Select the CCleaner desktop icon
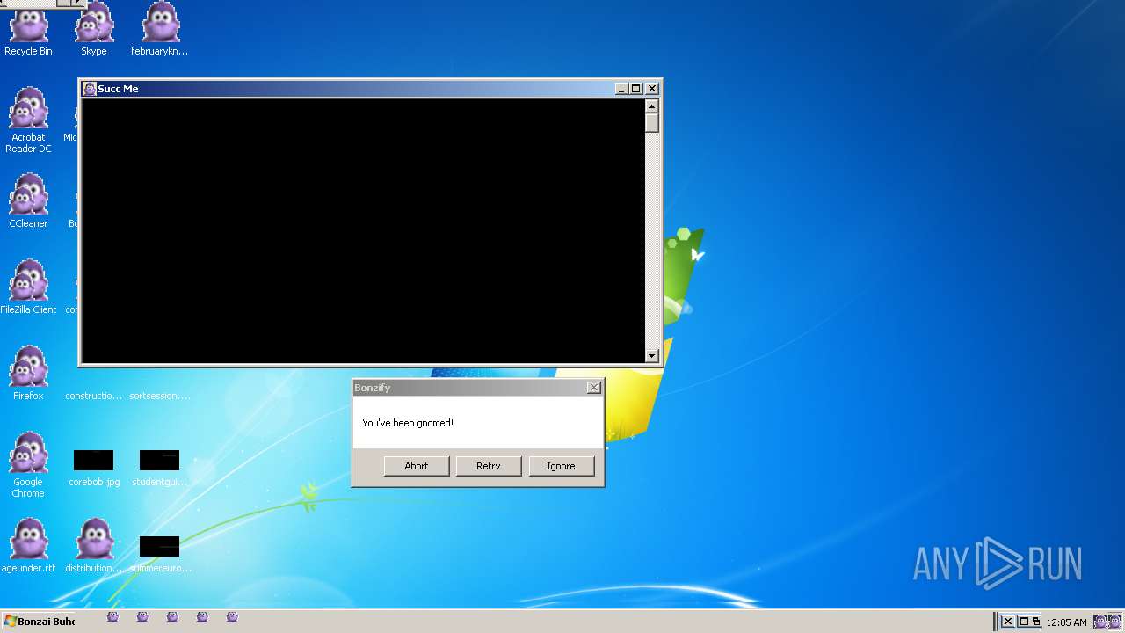 coord(28,201)
